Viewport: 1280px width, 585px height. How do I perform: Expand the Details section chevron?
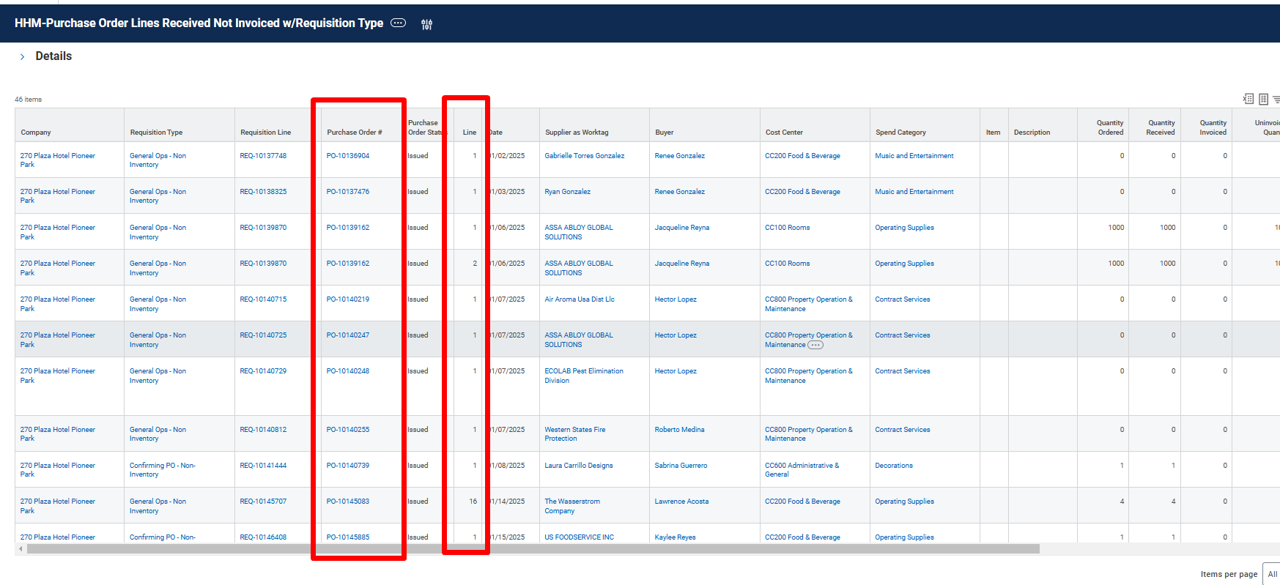[22, 56]
